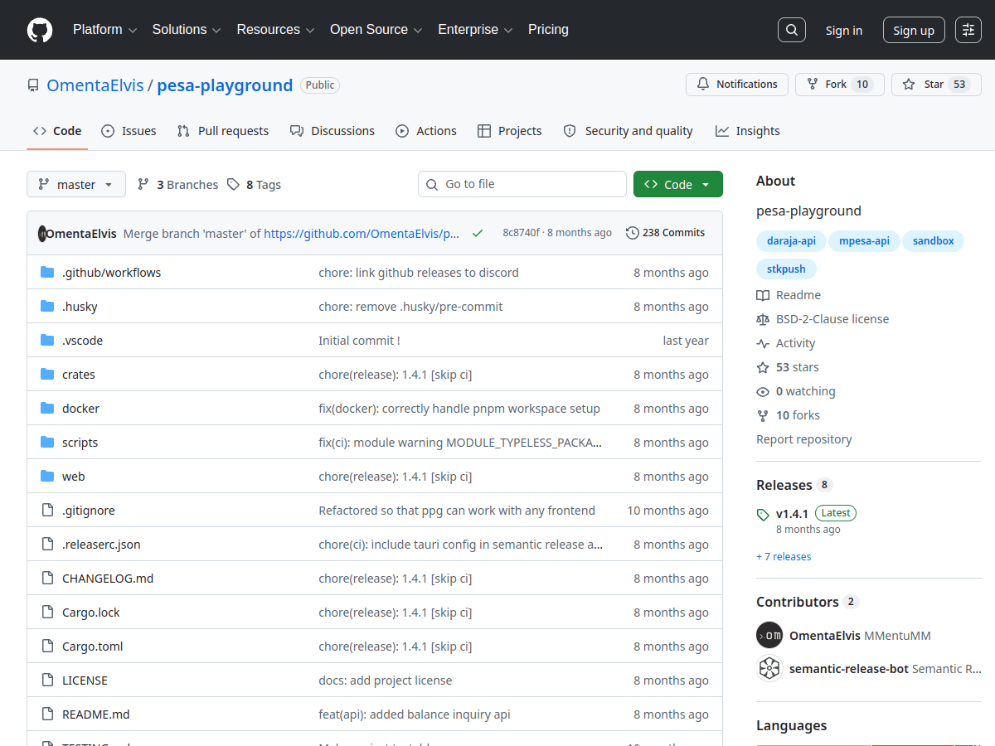Click the 8c8740f commit hash
Image resolution: width=995 pixels, height=746 pixels.
[x=521, y=233]
